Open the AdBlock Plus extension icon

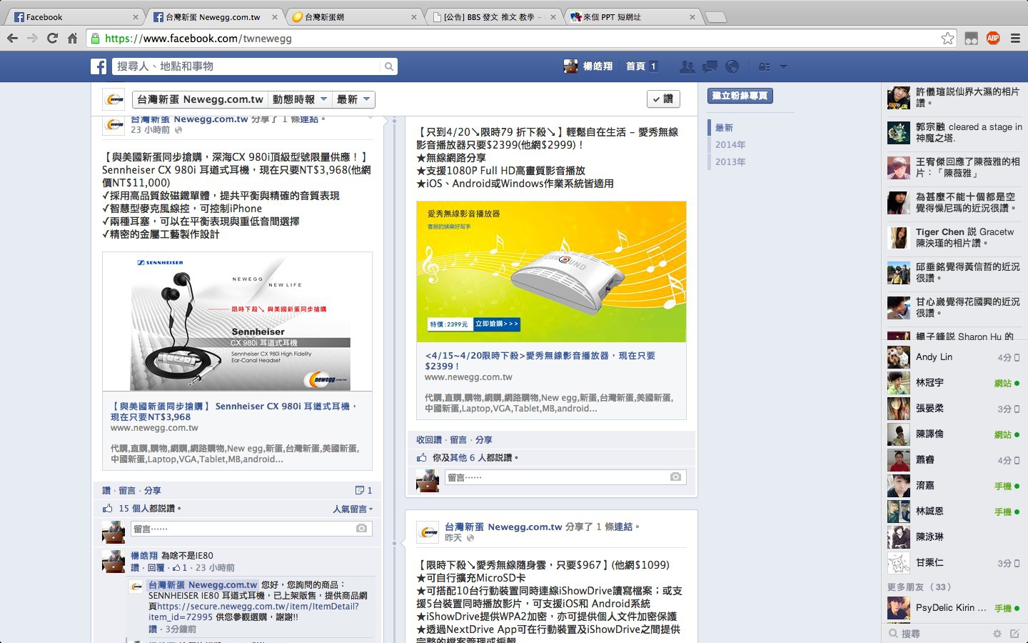pos(993,39)
